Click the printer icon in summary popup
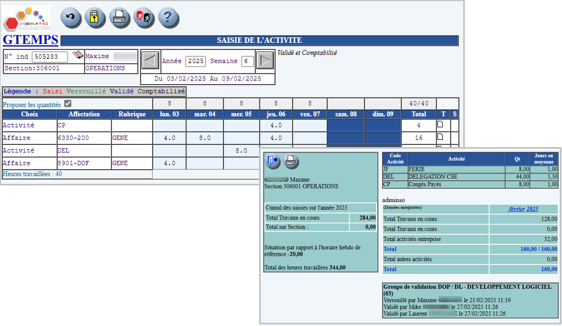 click(290, 161)
